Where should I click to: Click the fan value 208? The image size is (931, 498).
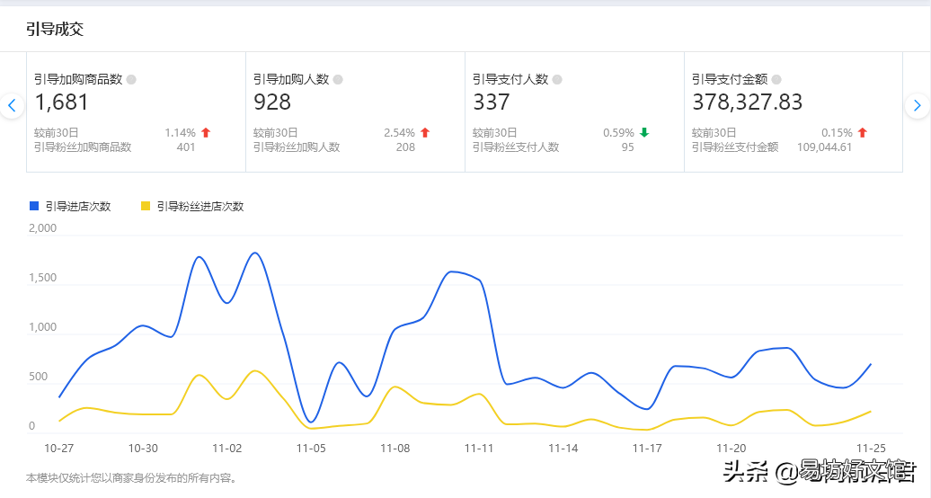click(405, 147)
